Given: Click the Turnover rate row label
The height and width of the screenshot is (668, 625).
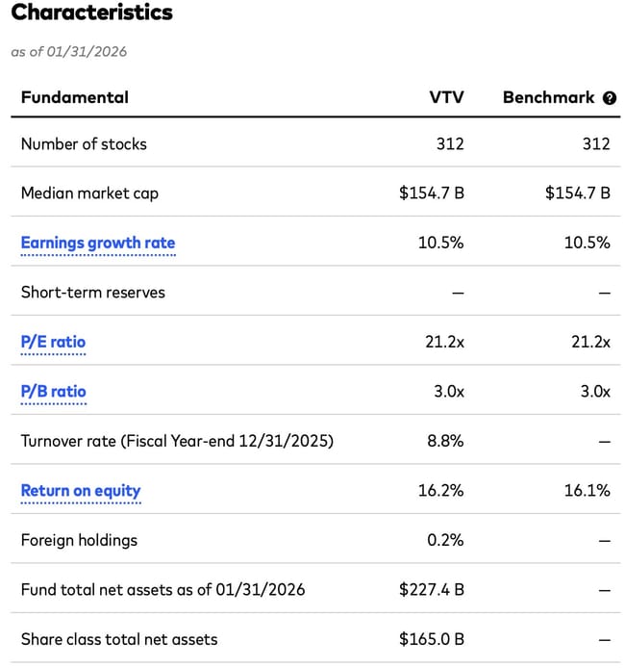Looking at the screenshot, I should (x=177, y=441).
